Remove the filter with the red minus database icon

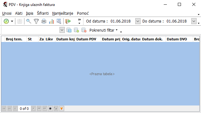point(84,30)
